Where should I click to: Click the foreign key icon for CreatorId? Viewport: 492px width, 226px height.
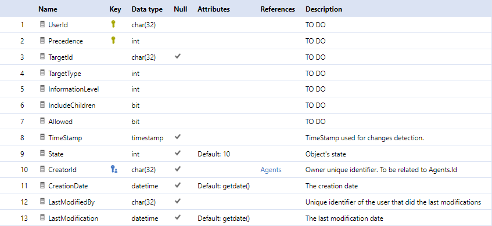[114, 169]
